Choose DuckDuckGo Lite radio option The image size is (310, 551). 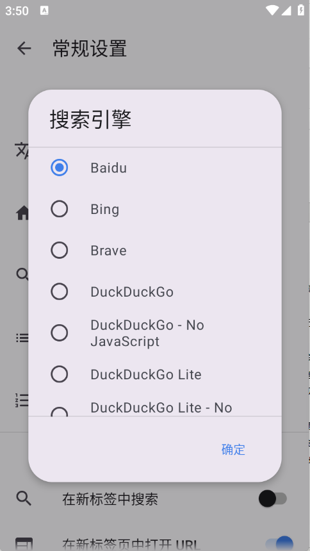60,374
